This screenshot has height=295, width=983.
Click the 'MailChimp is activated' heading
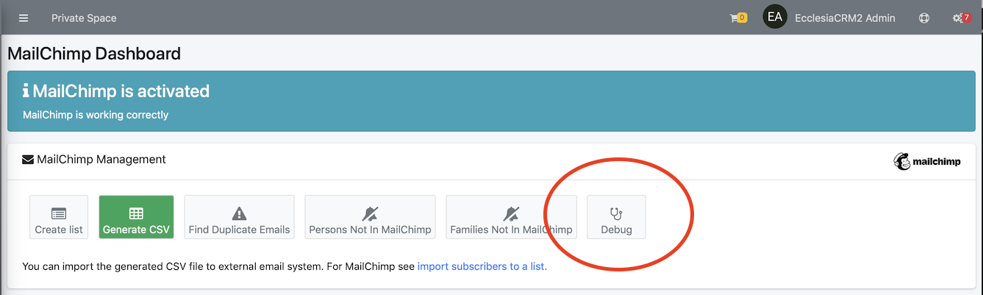click(121, 91)
